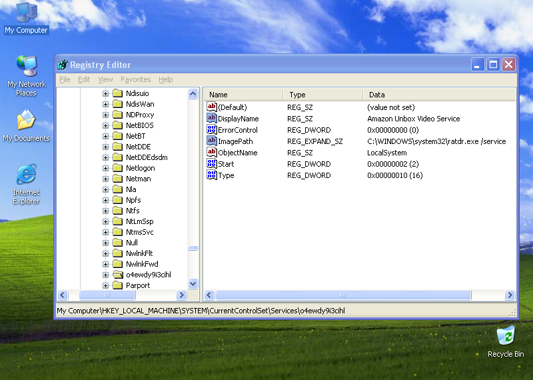Select the DisplayName string value icon
Image resolution: width=533 pixels, height=380 pixels.
point(212,119)
